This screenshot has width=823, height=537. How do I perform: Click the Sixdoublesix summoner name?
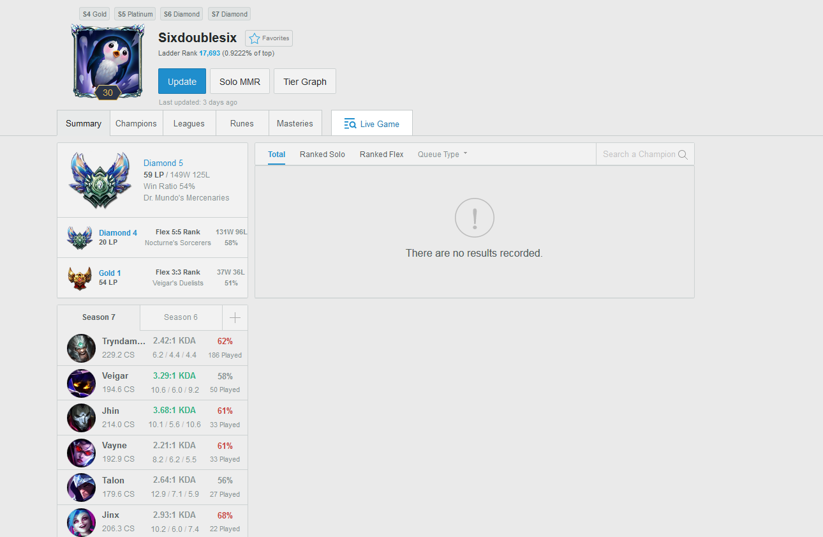pos(198,38)
